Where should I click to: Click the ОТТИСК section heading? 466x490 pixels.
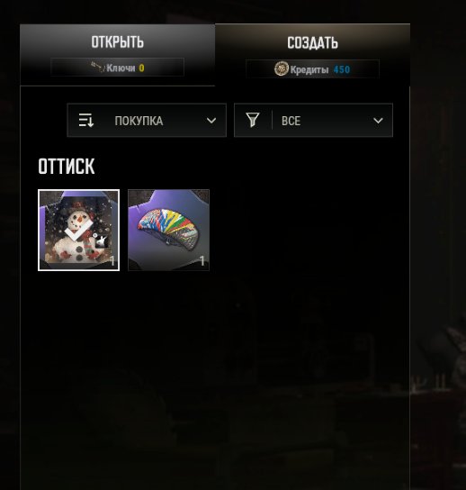pyautogui.click(x=67, y=167)
